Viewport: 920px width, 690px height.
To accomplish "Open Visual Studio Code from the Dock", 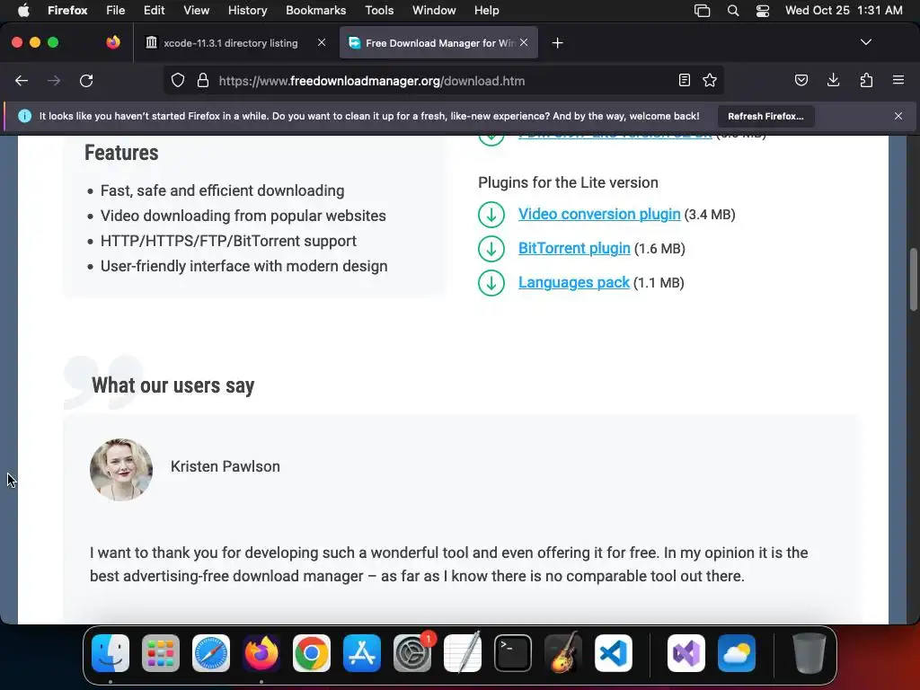I will pos(613,653).
